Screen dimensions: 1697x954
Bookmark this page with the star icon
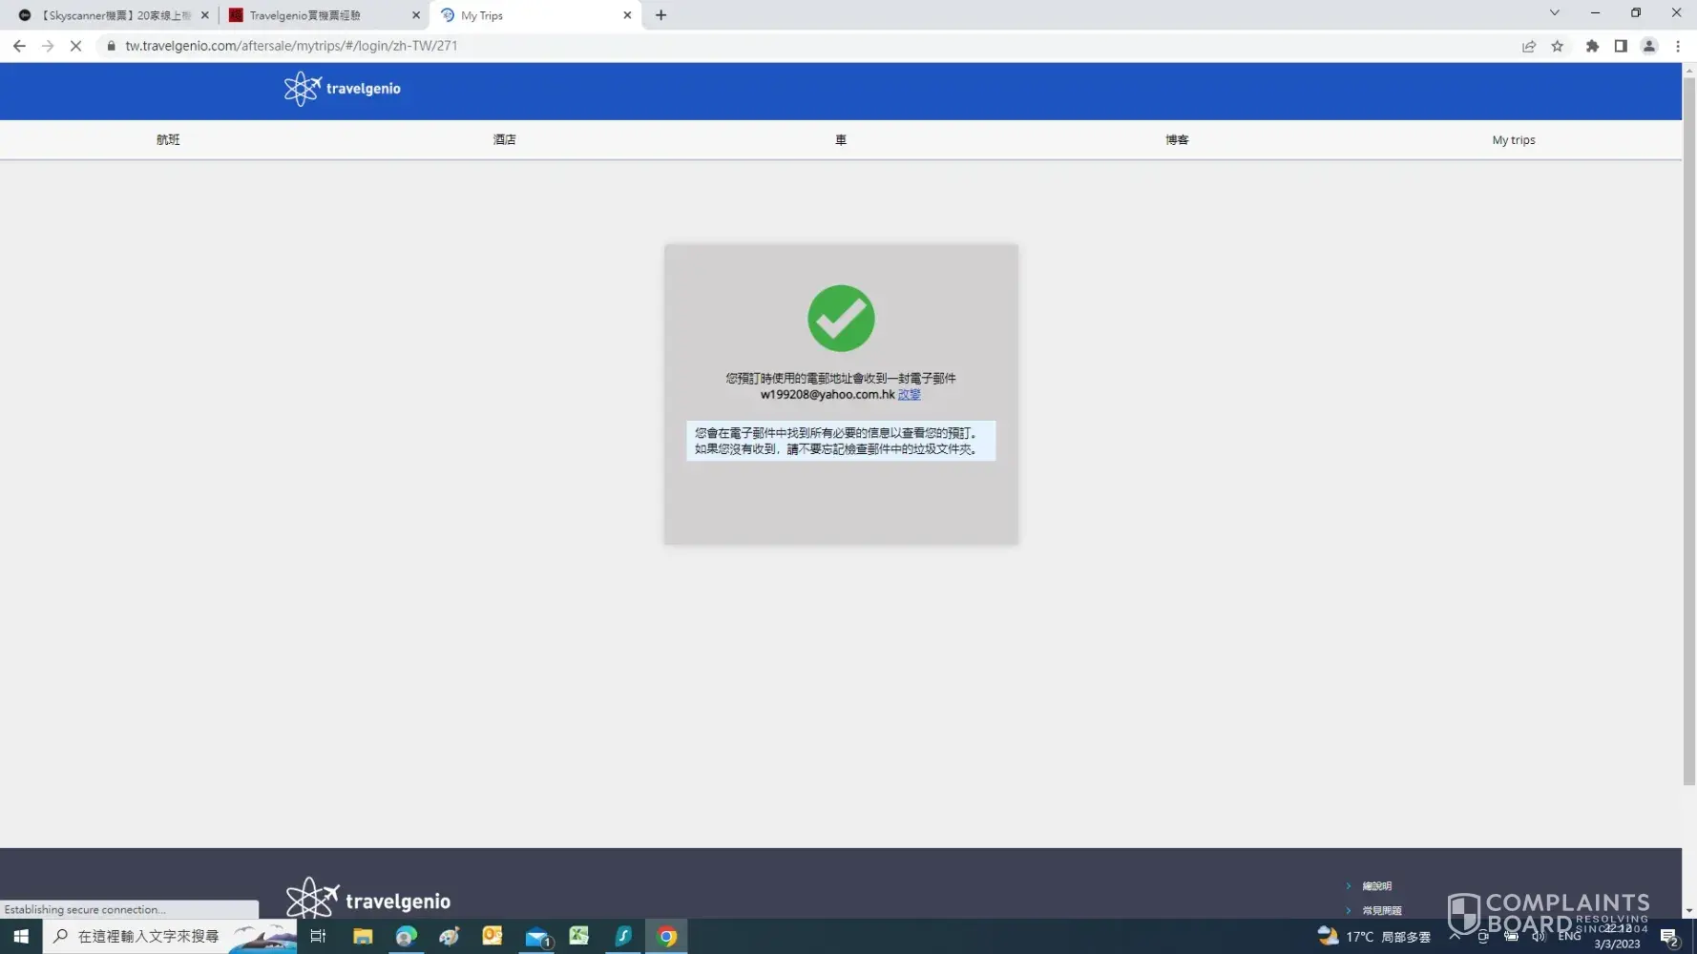tap(1558, 46)
